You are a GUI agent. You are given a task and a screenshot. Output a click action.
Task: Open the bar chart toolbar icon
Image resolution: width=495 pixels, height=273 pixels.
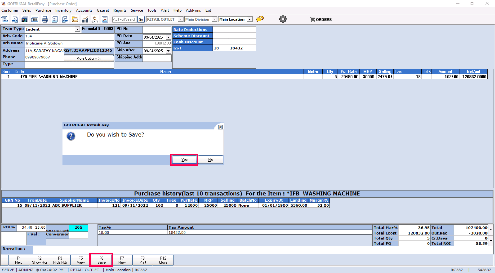[x=85, y=19]
